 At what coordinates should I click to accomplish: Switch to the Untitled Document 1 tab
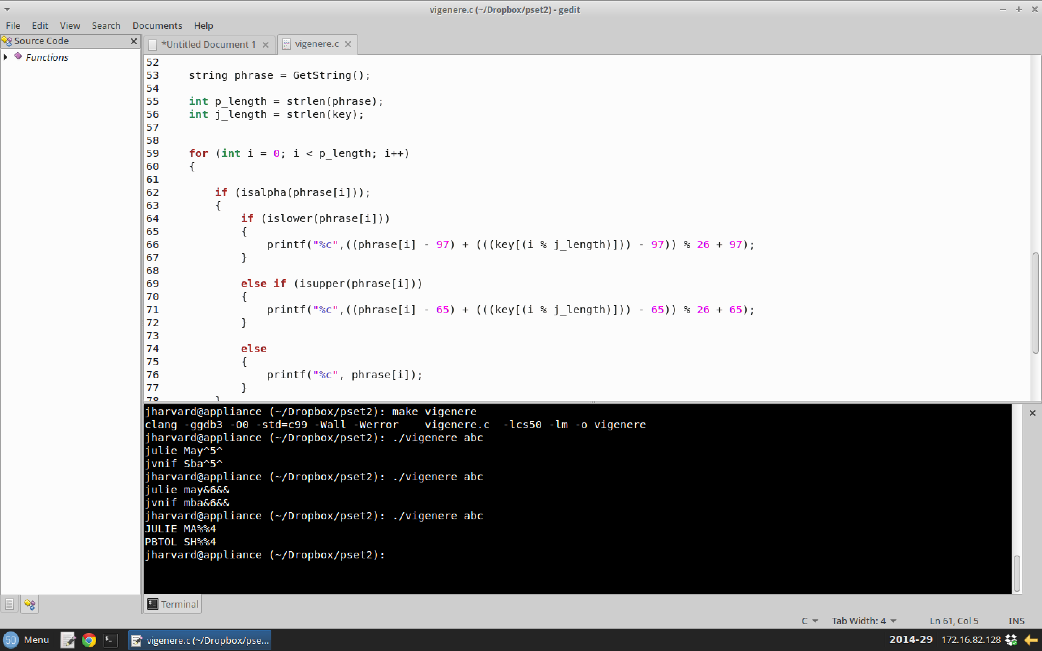tap(209, 44)
